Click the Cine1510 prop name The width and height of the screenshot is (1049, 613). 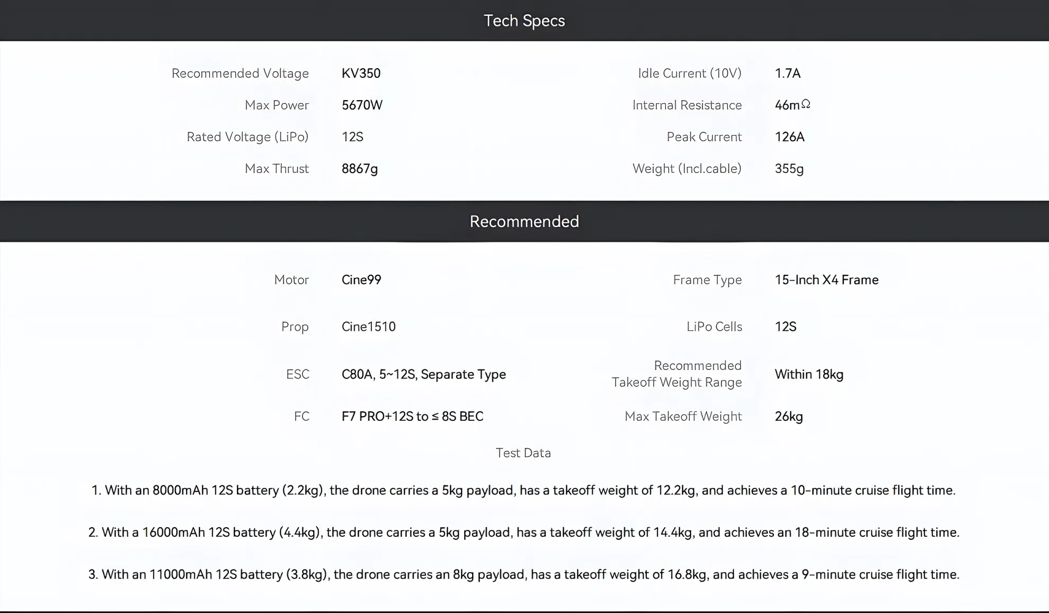369,327
